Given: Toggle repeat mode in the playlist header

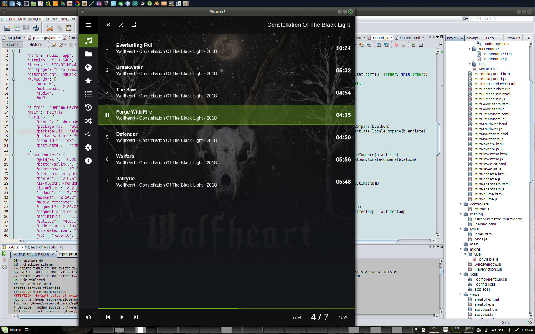Looking at the screenshot, I should click(x=134, y=25).
